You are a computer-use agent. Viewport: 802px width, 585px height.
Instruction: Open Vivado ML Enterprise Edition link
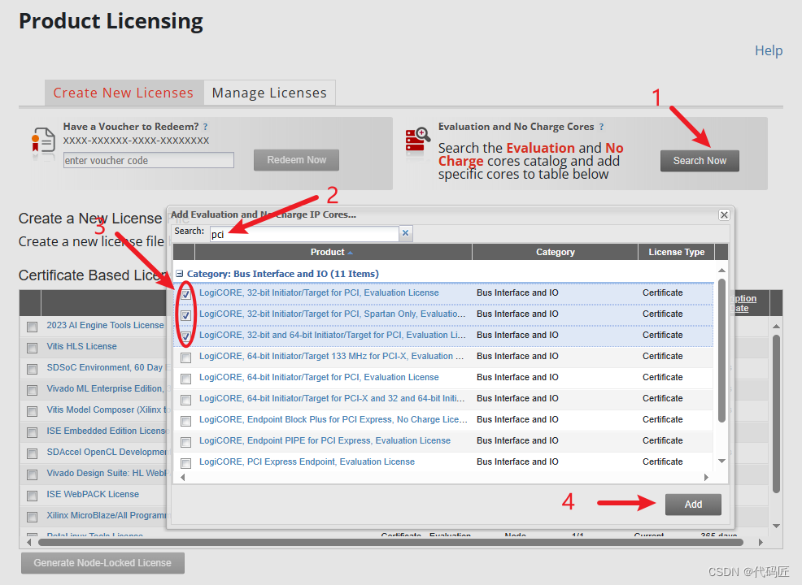[x=107, y=389]
